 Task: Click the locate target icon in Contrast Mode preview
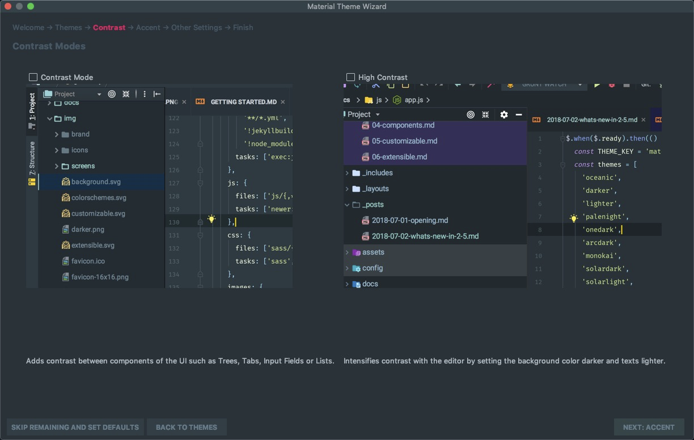[112, 94]
